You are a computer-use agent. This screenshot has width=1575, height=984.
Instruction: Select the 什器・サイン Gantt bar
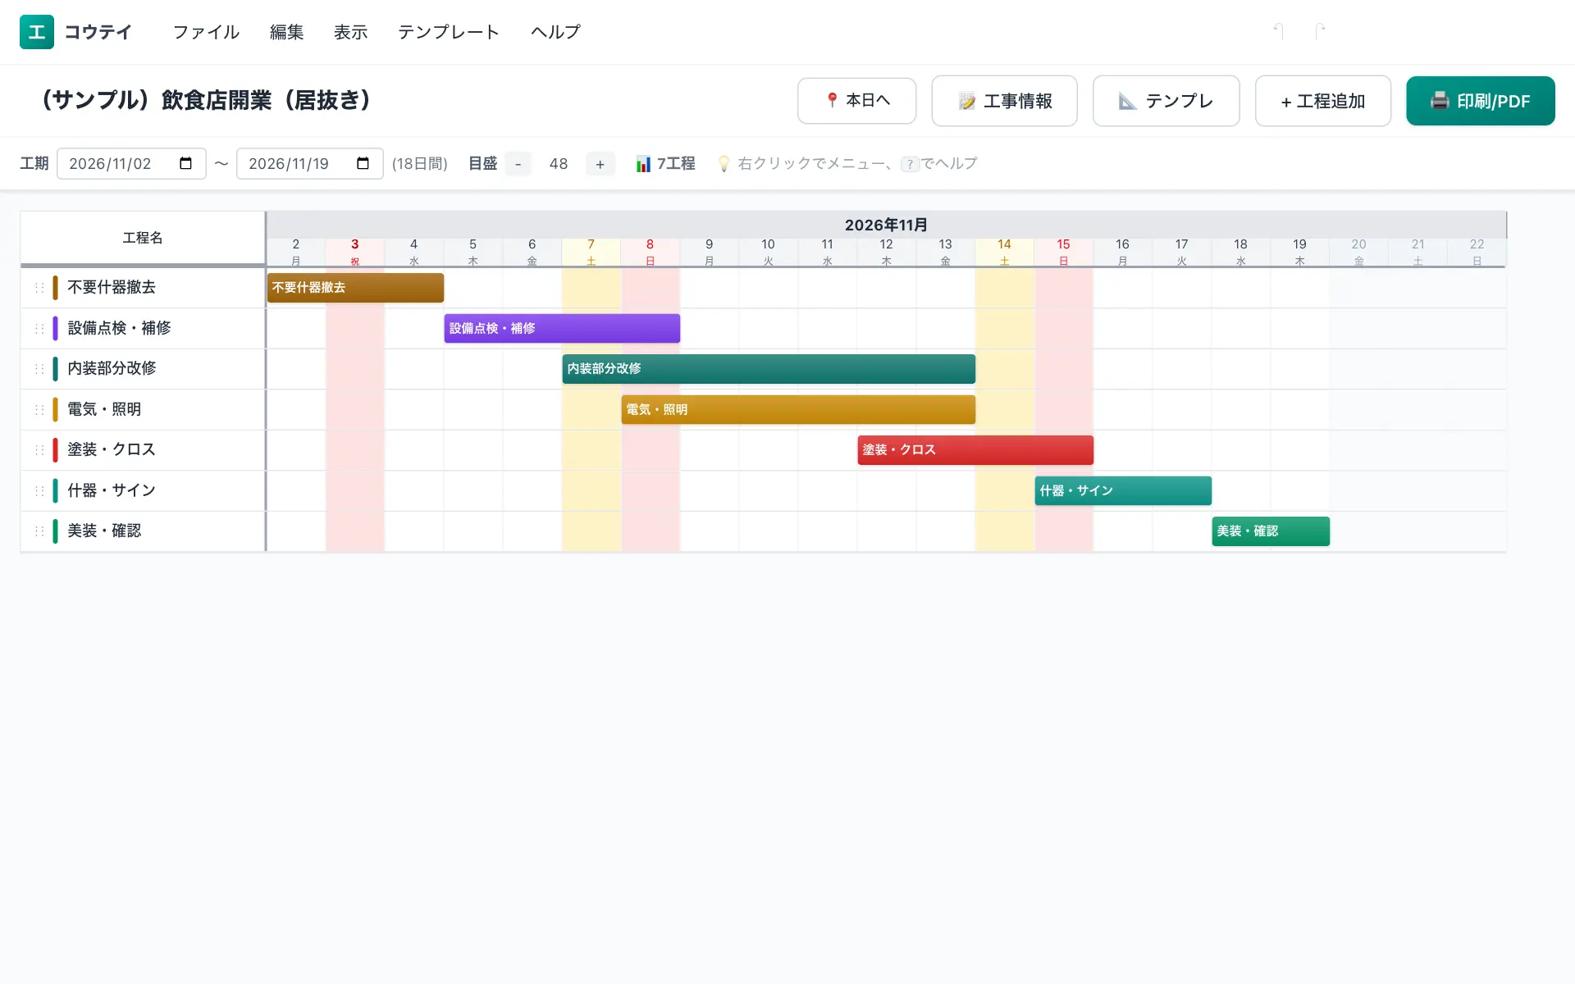[1123, 490]
